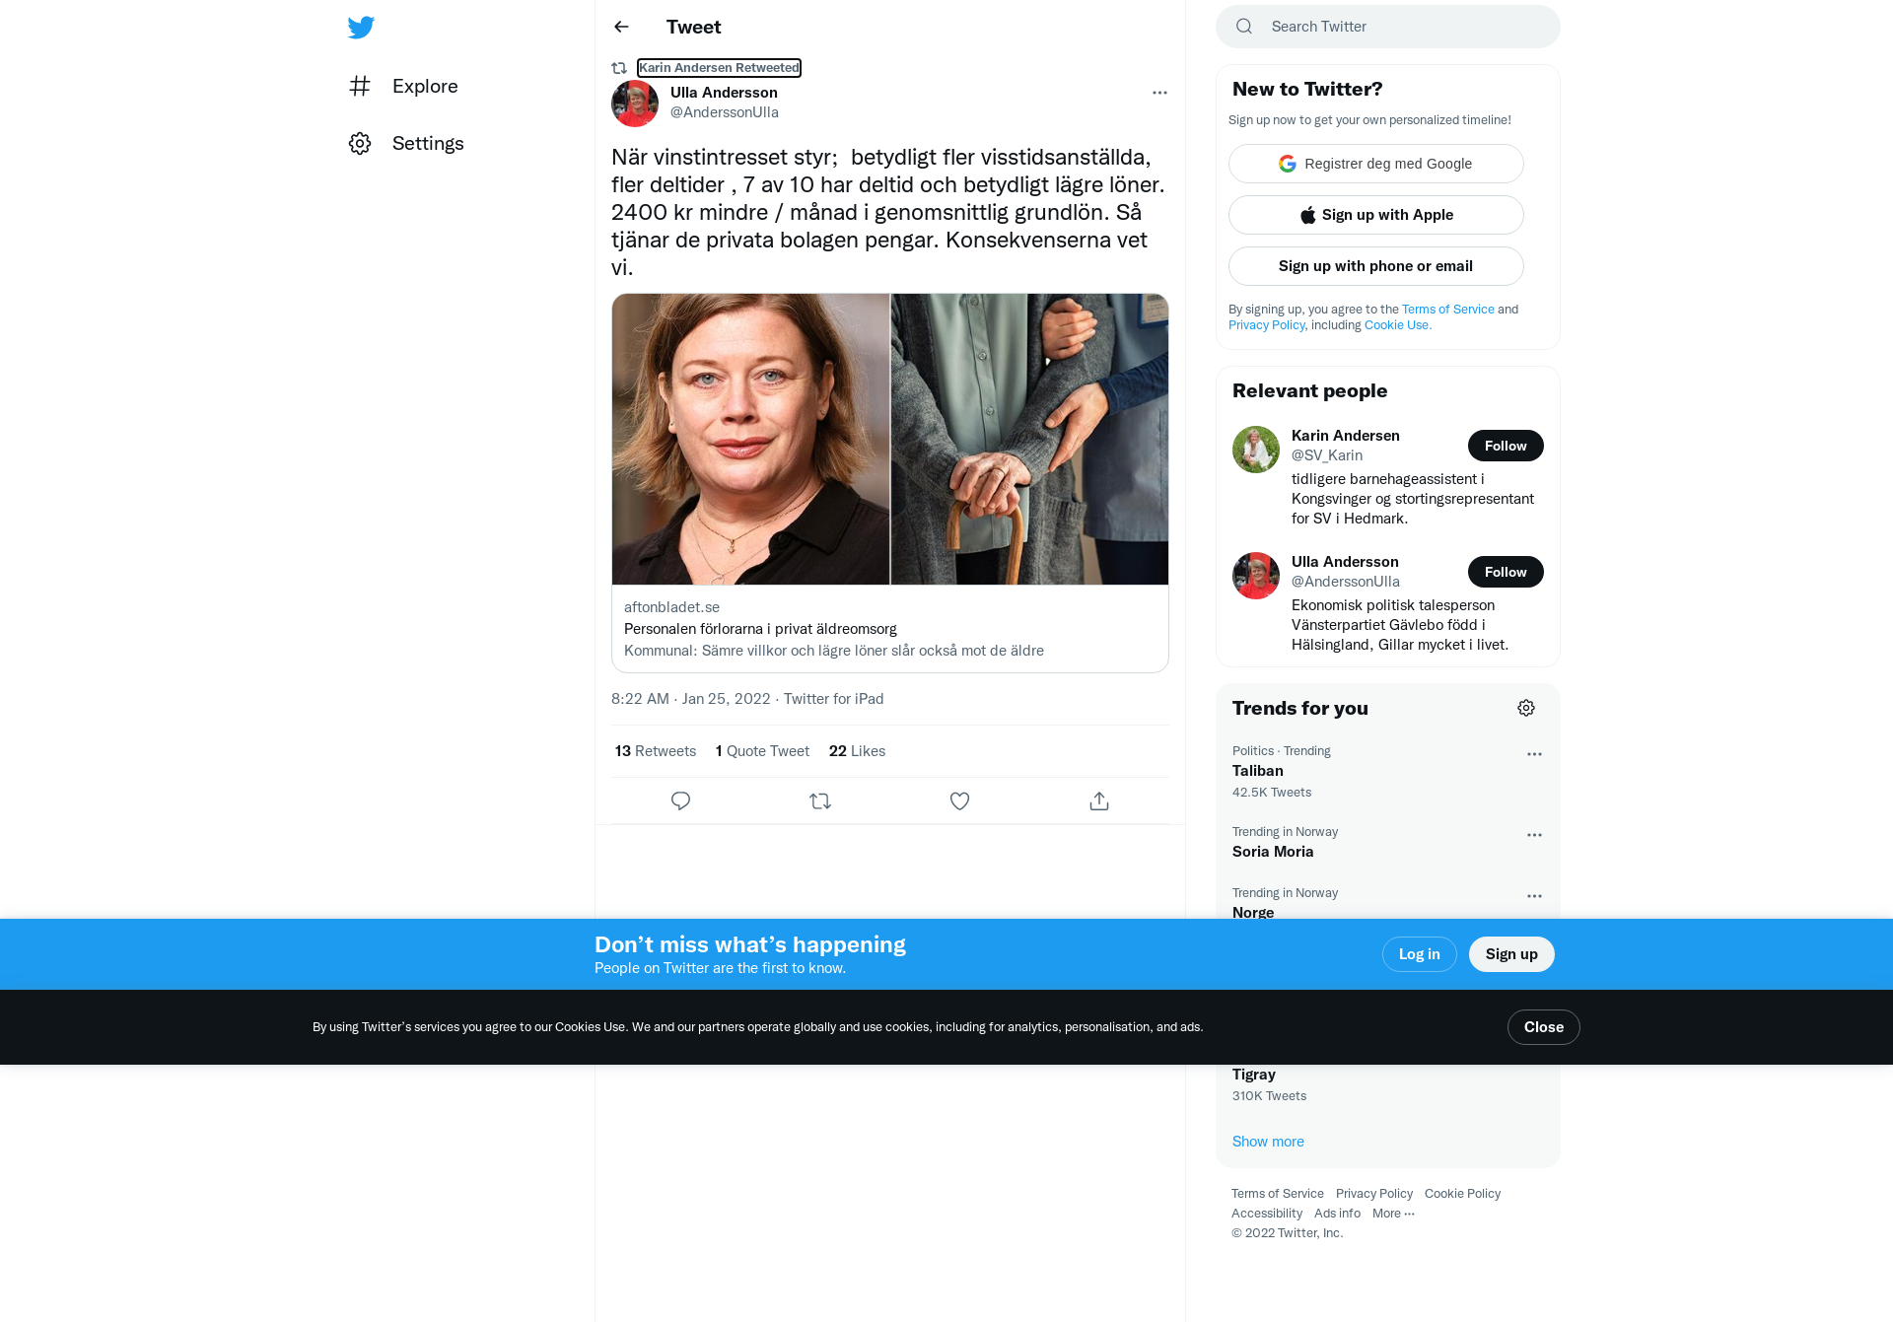1893x1322 pixels.
Task: Open Trends settings gear icon
Action: click(1526, 708)
